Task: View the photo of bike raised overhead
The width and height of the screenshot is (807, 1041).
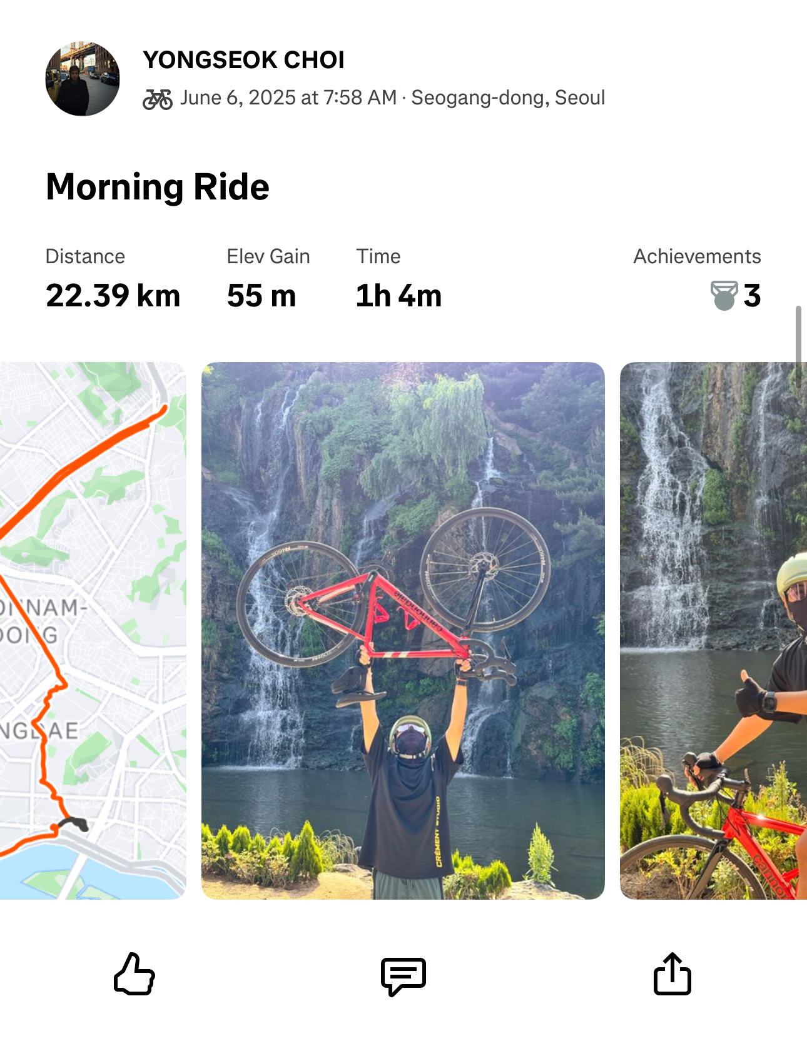Action: click(403, 630)
